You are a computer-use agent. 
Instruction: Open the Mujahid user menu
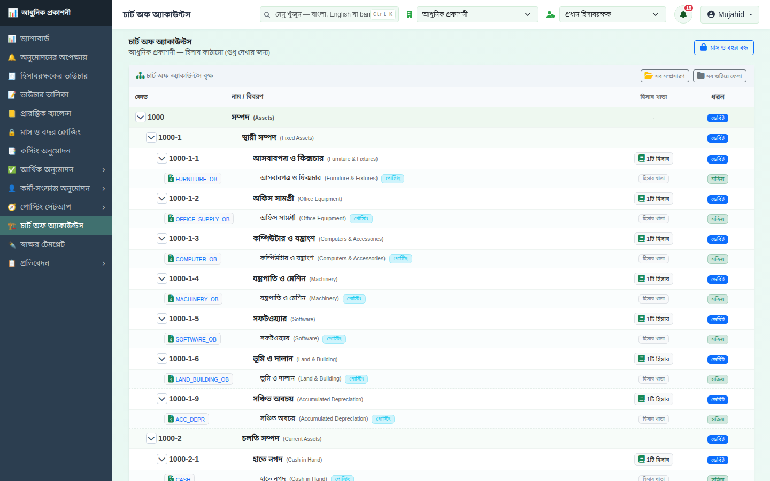tap(730, 14)
